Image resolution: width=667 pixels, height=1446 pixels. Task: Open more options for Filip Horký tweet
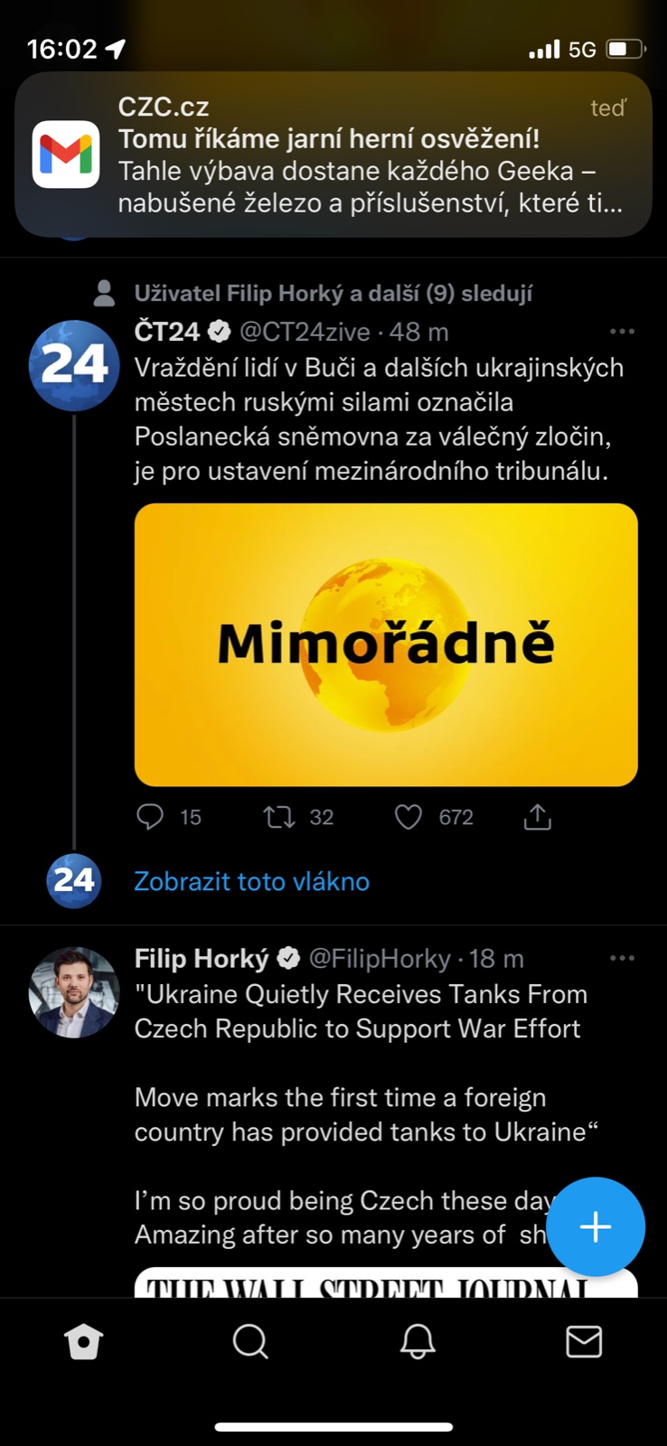pyautogui.click(x=622, y=958)
